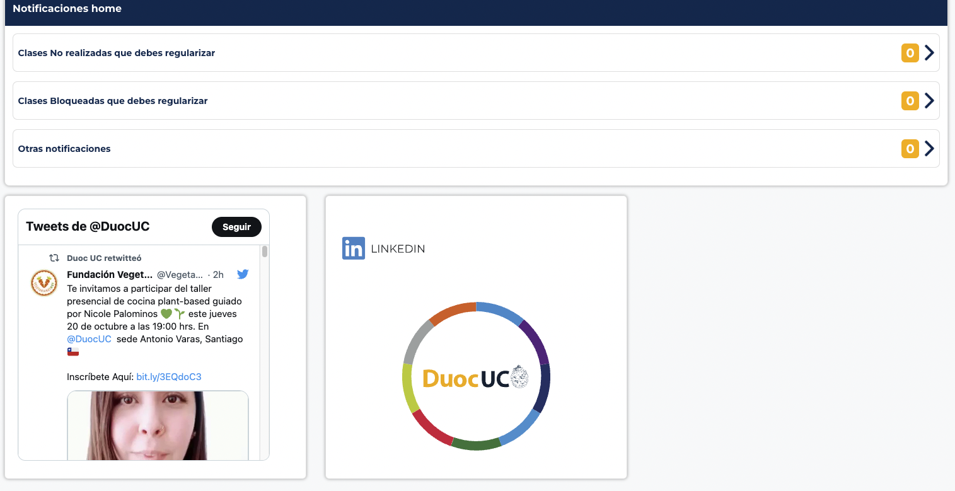
Task: Click the Notificaciones home header
Action: pyautogui.click(x=67, y=9)
